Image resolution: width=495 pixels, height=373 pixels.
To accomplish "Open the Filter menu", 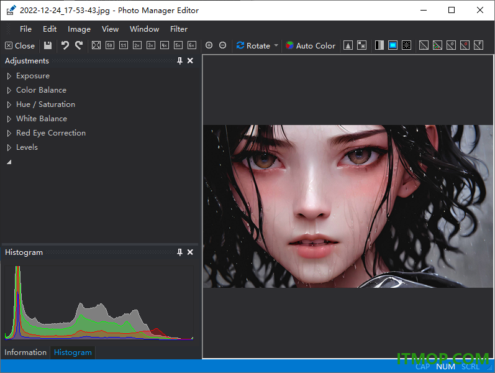I will [x=179, y=29].
